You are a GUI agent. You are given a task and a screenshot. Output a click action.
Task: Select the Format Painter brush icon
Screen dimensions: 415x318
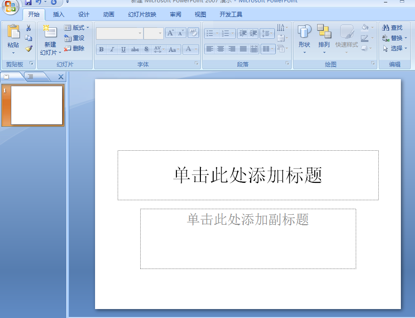click(x=28, y=48)
